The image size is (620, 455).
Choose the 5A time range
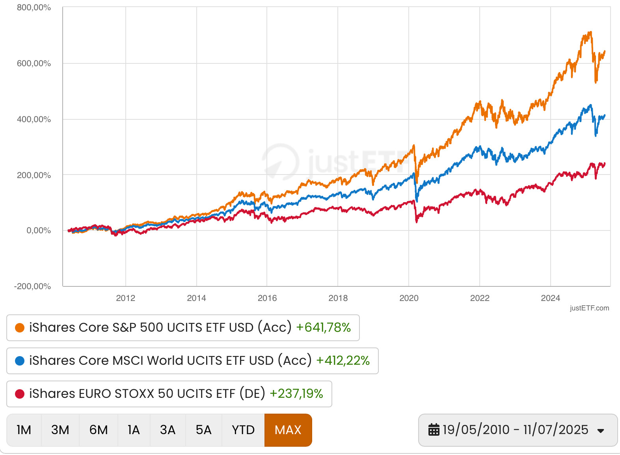click(204, 430)
